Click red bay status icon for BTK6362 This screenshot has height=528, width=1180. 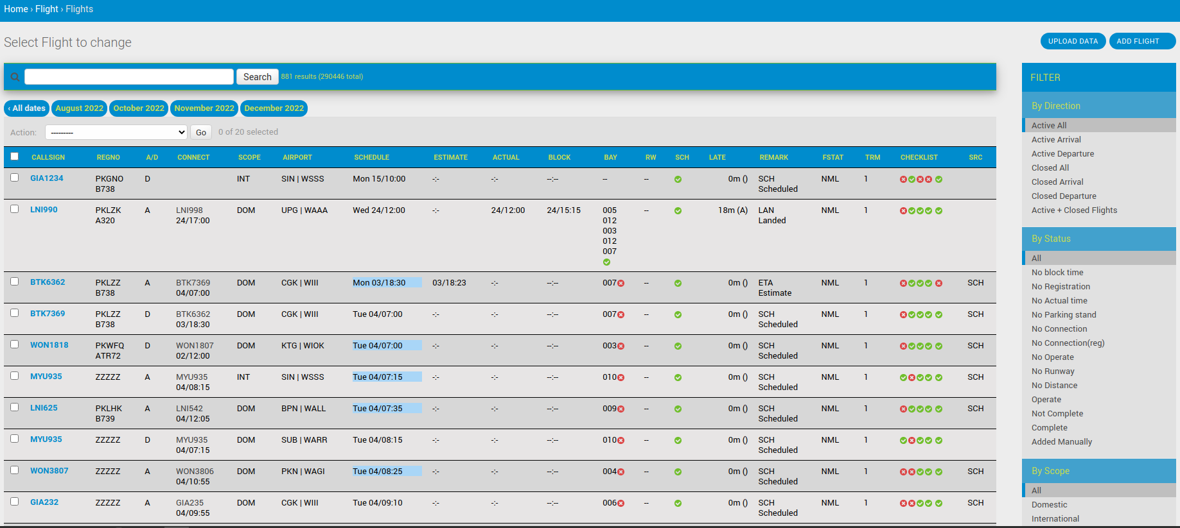click(621, 284)
